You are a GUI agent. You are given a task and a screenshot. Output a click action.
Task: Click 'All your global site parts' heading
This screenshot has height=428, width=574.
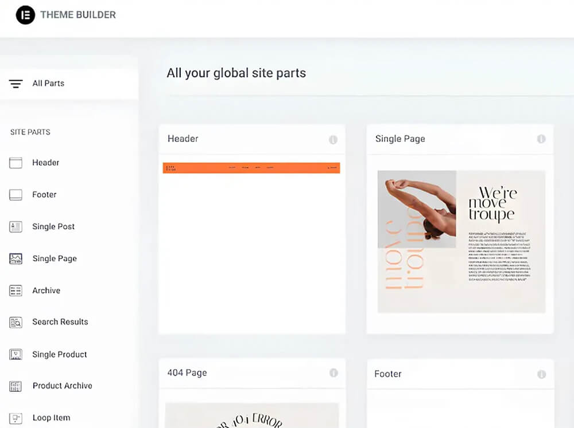(236, 73)
